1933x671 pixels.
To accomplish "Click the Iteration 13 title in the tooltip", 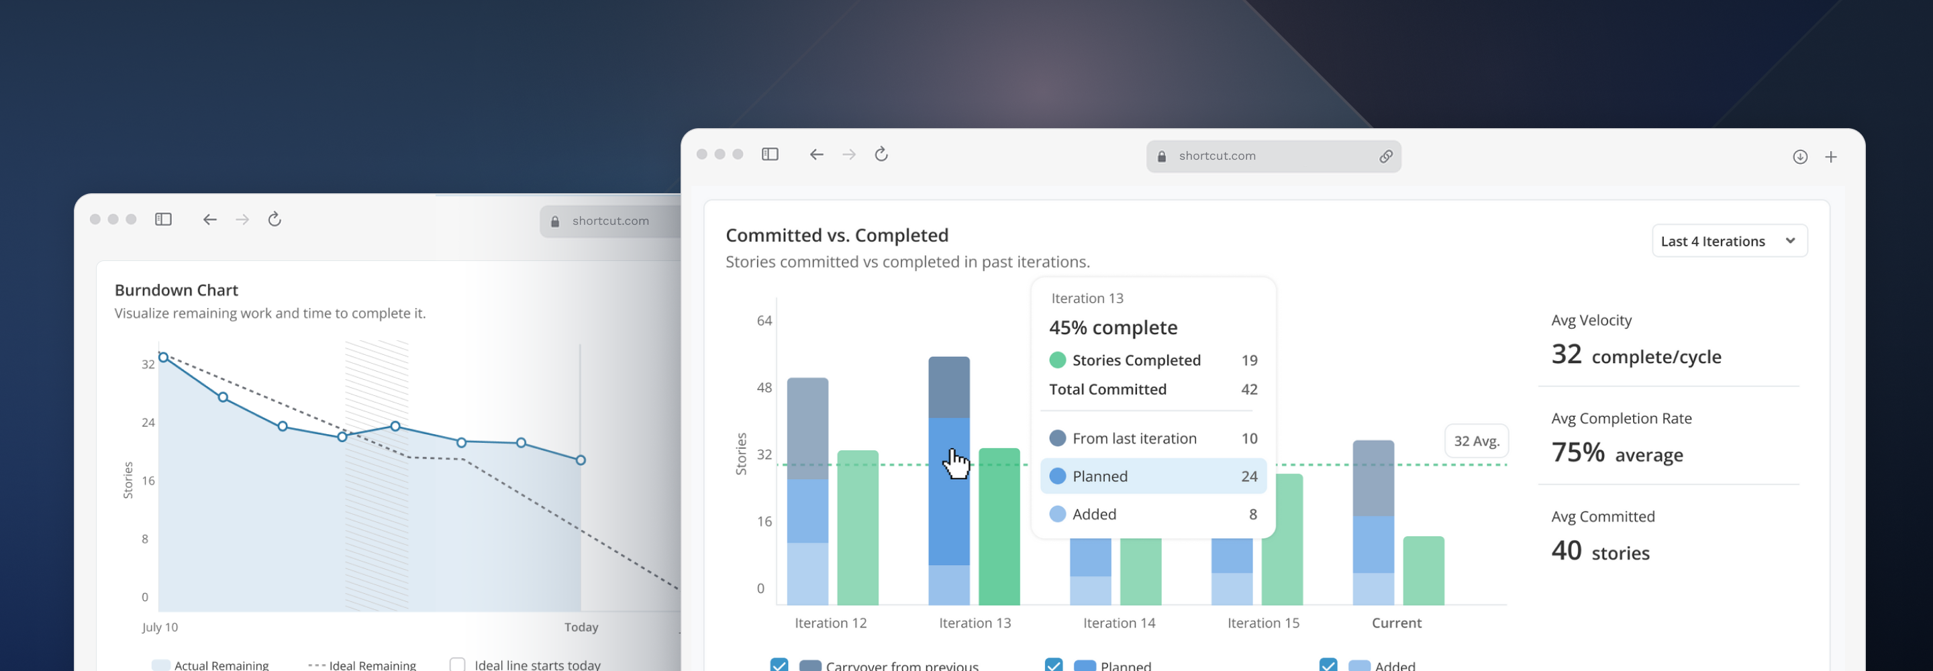I will point(1087,298).
